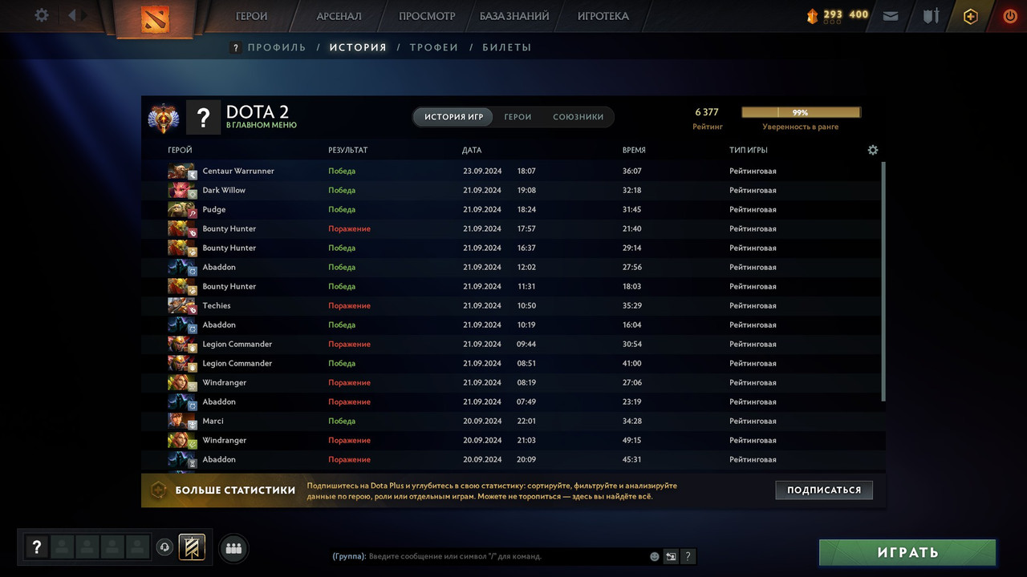The height and width of the screenshot is (577, 1027).
Task: Open match table settings gear
Action: coord(873,150)
